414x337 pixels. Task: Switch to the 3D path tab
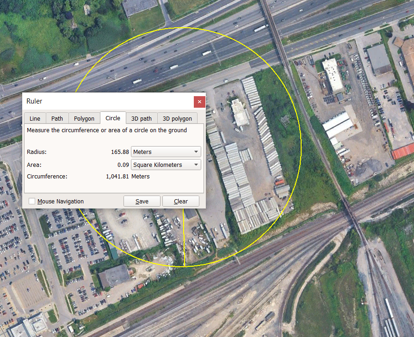[x=141, y=118]
